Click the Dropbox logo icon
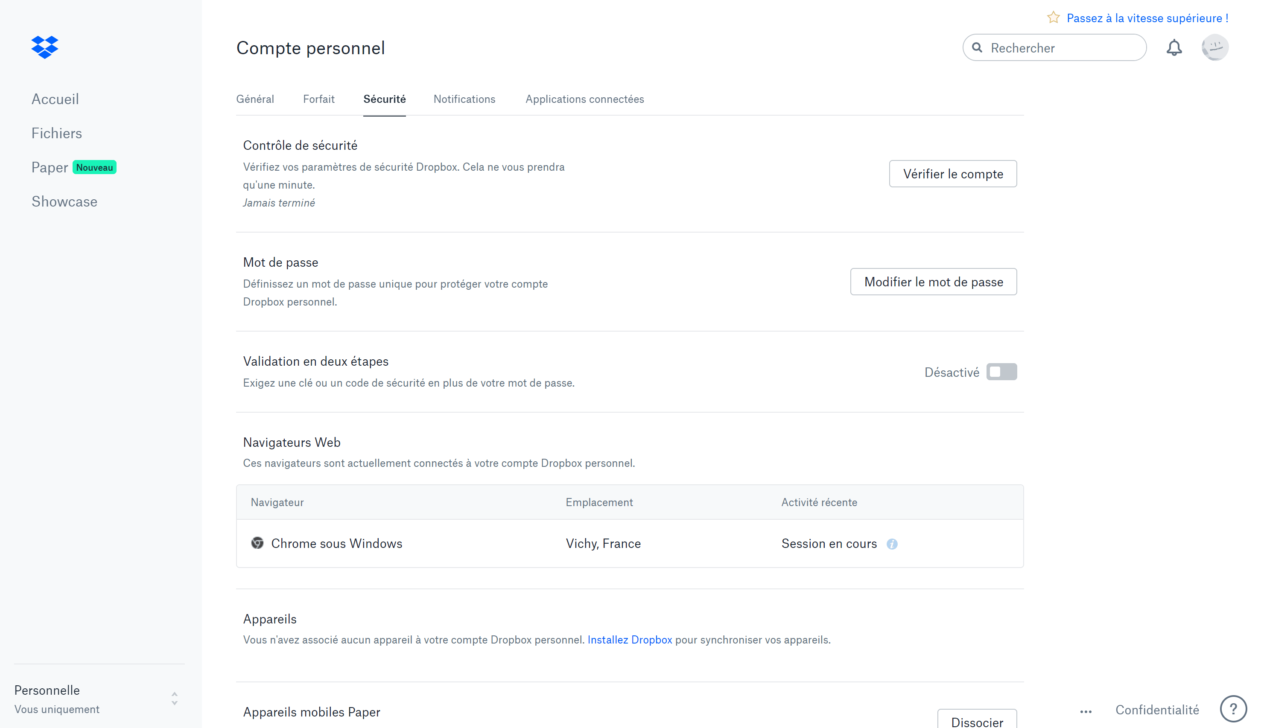Viewport: 1261px width, 728px height. (x=45, y=47)
